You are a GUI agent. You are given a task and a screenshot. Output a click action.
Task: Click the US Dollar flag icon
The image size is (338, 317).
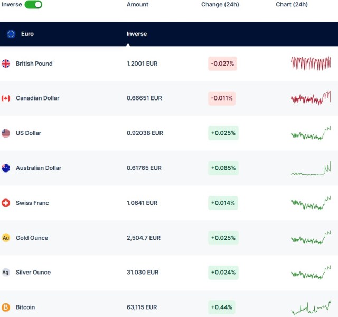(6, 133)
